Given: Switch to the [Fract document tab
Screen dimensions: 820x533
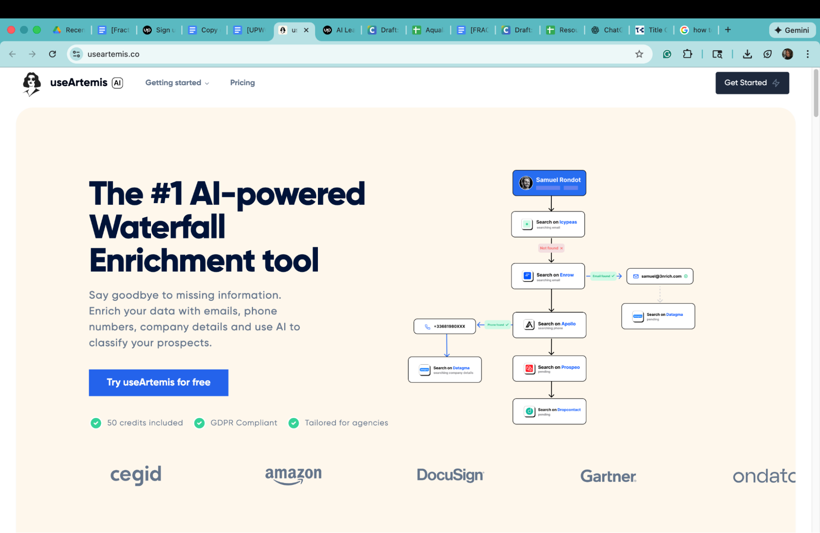Looking at the screenshot, I should pos(114,30).
